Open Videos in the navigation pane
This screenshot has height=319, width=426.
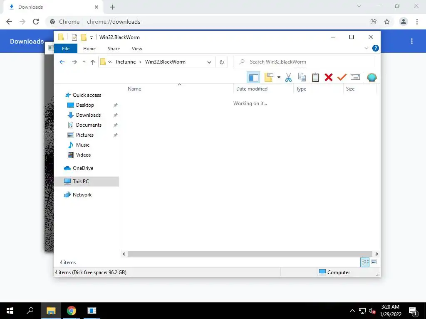coord(83,155)
